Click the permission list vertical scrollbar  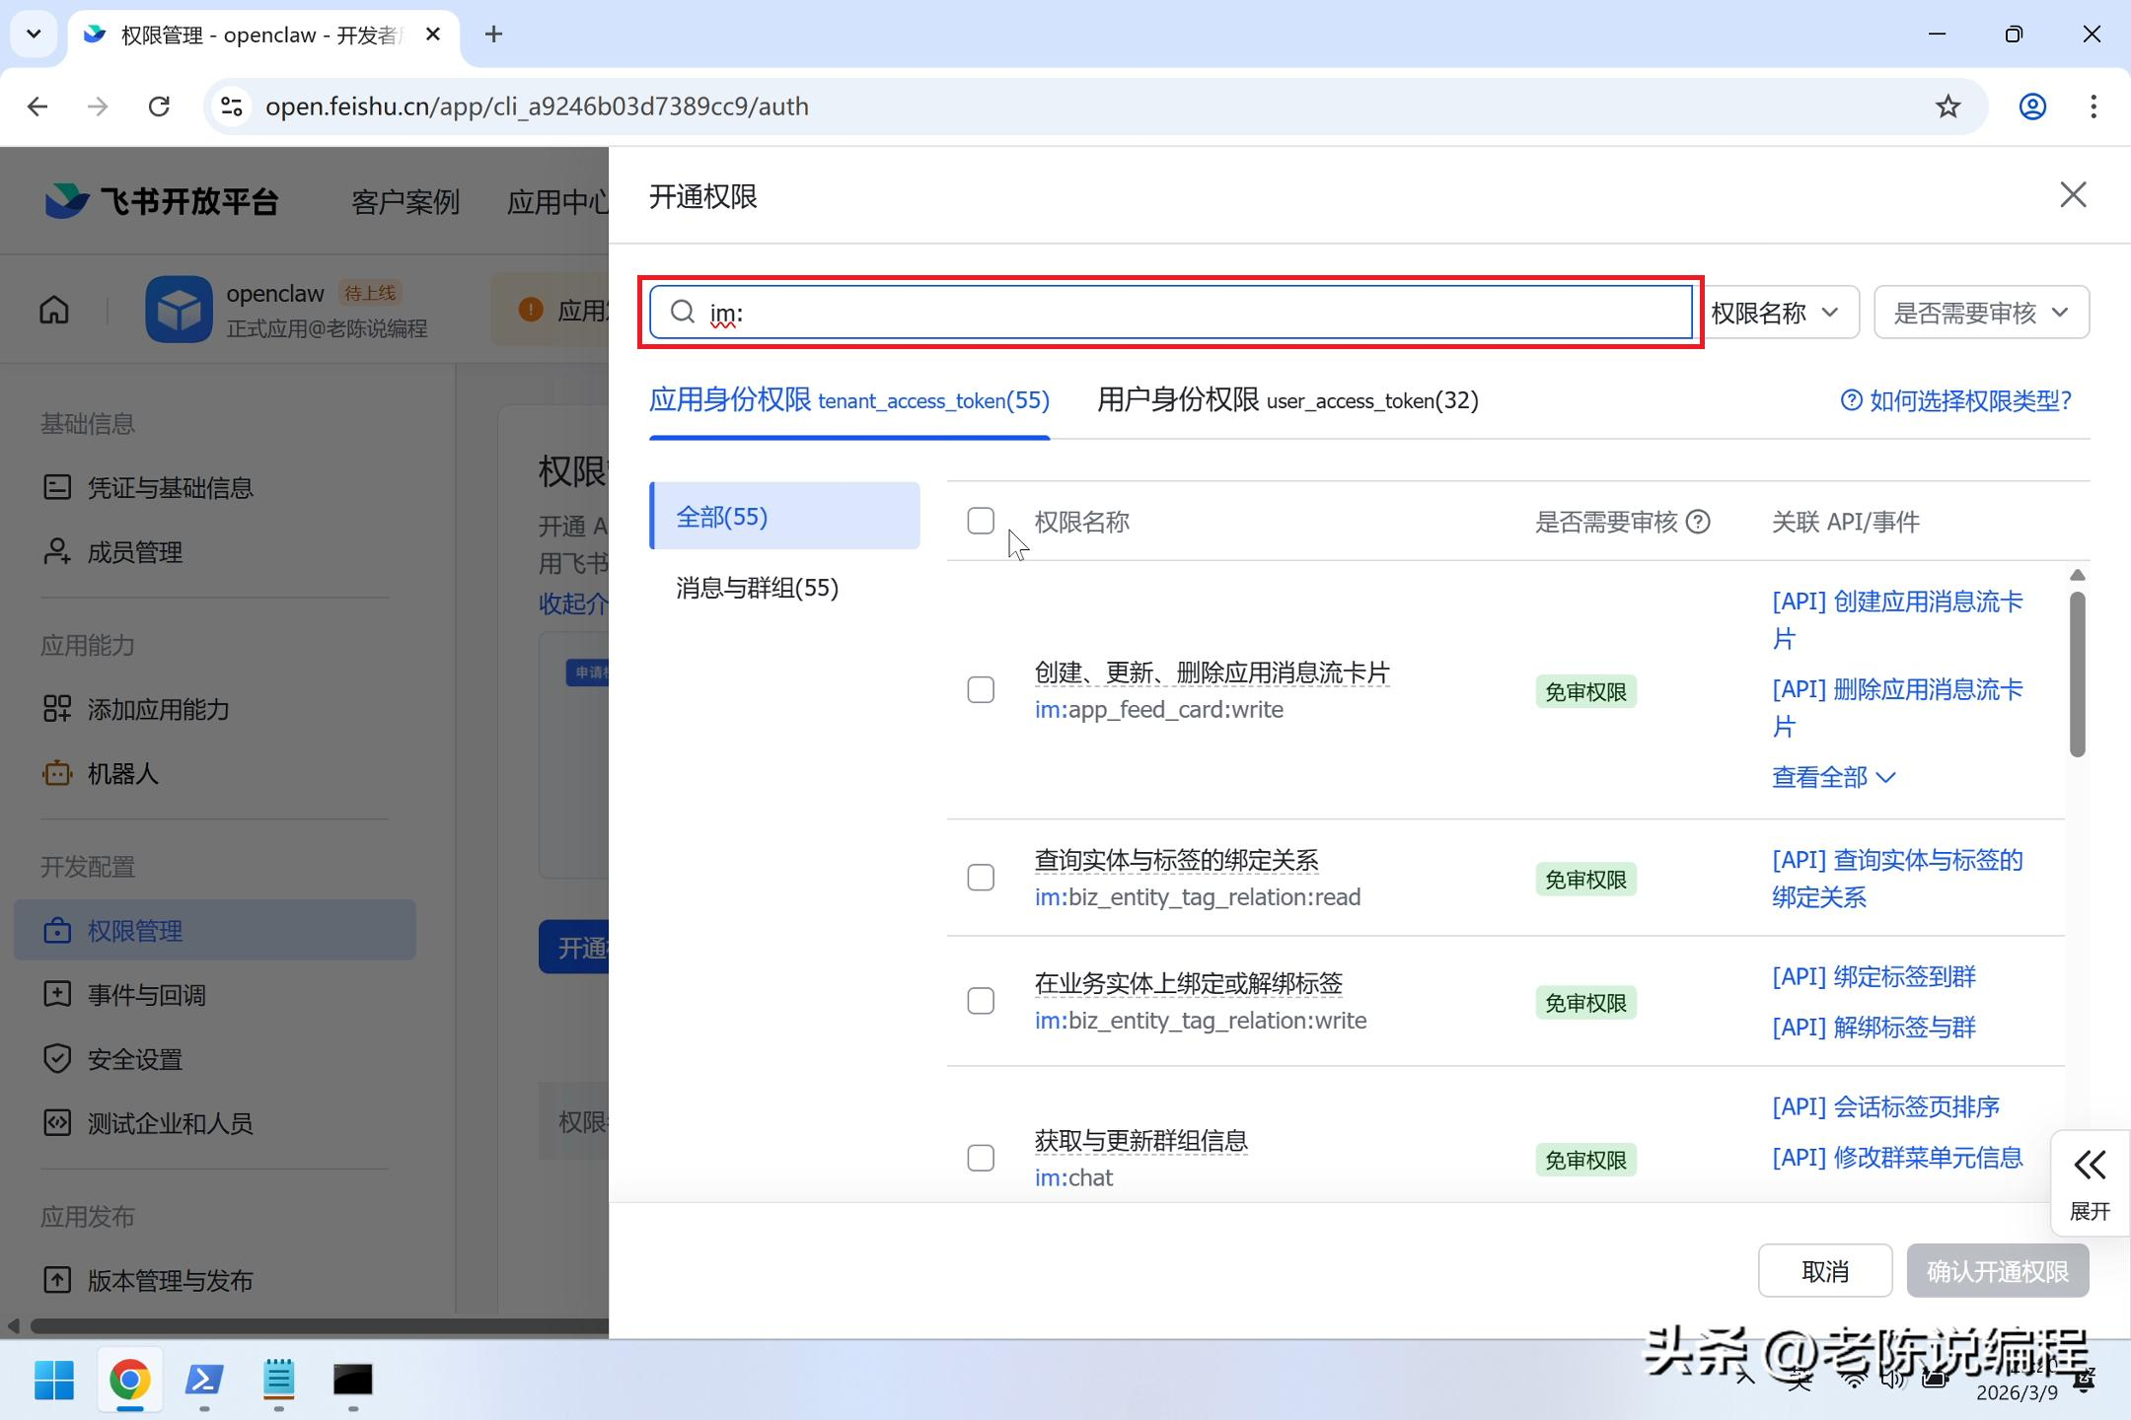2077,674
